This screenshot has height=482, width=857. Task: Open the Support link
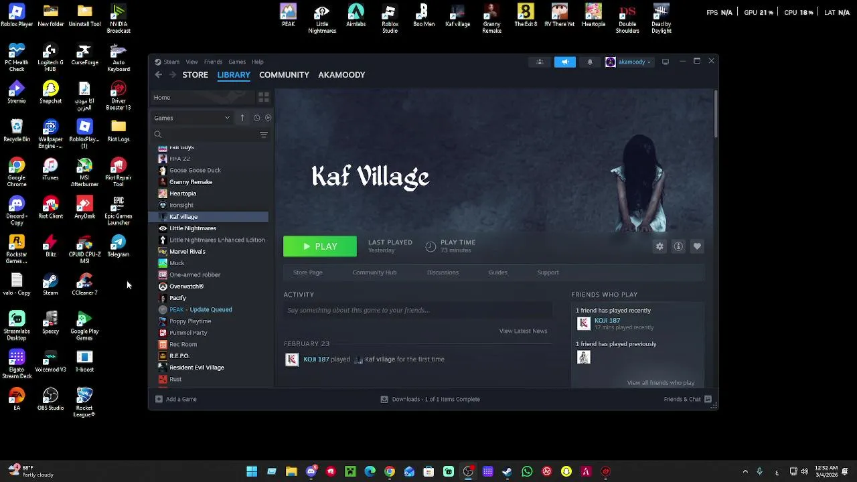click(548, 272)
